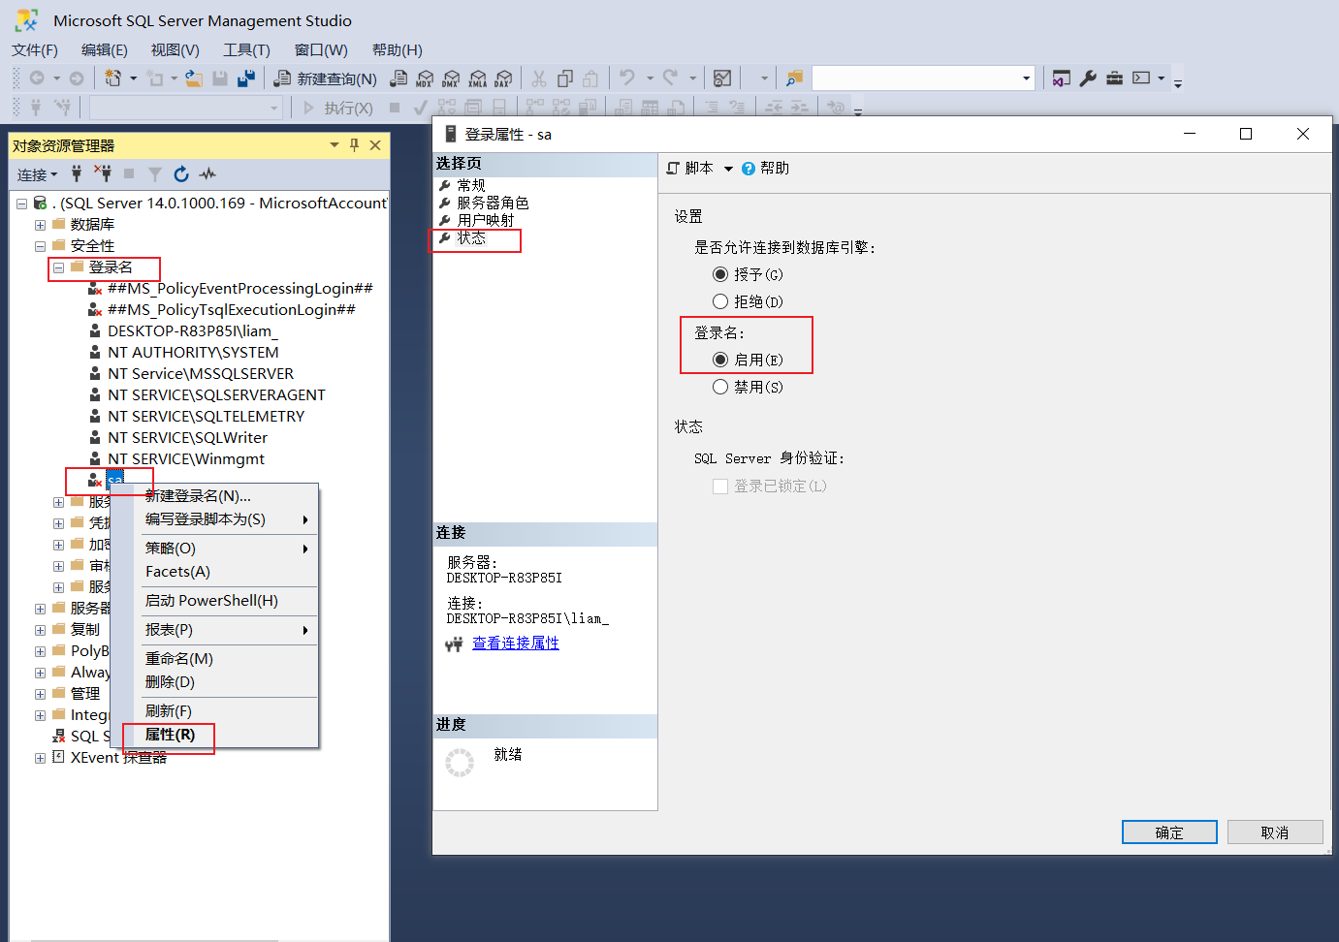
Task: Click the 确定 button
Action: click(1169, 832)
